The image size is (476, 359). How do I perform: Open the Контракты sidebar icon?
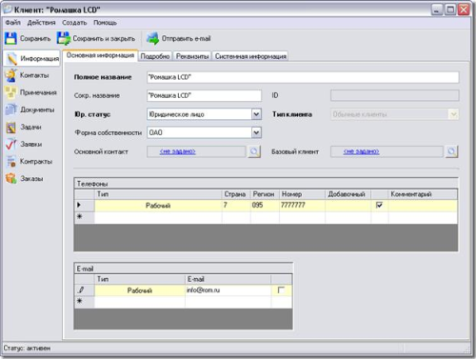[11, 162]
